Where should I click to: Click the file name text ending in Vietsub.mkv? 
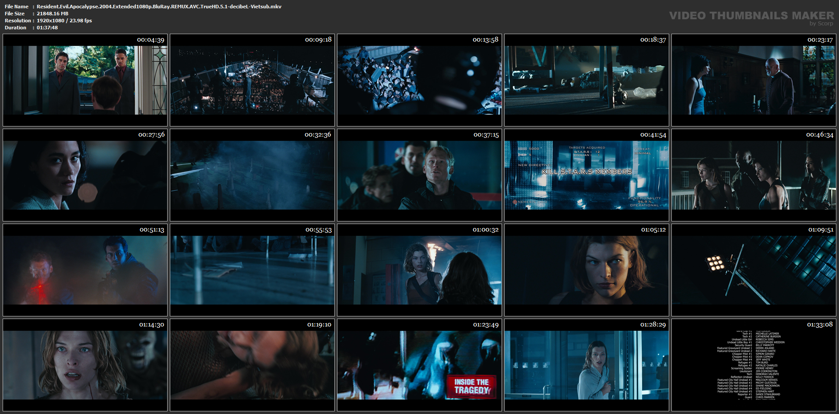159,7
